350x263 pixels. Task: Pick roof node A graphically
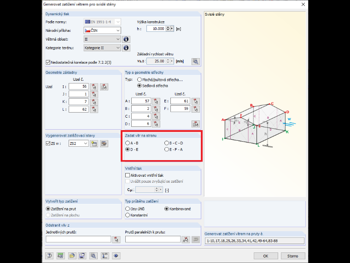(x=156, y=101)
